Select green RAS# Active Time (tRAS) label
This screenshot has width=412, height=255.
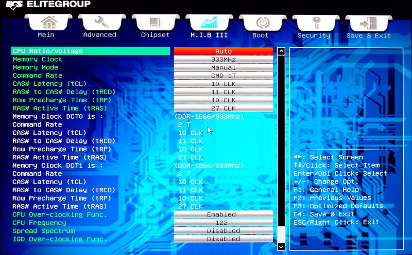point(60,108)
